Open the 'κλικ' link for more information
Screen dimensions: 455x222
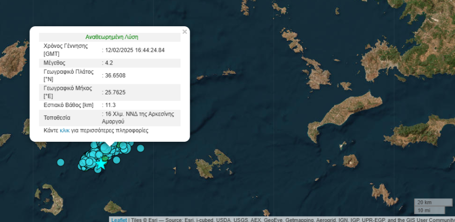(x=65, y=130)
